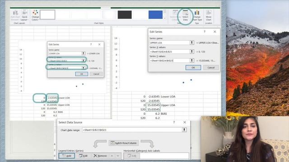Cancel the LOWER LOA Edit Series dialog
Screen dimensions: 289x162
click(96, 74)
